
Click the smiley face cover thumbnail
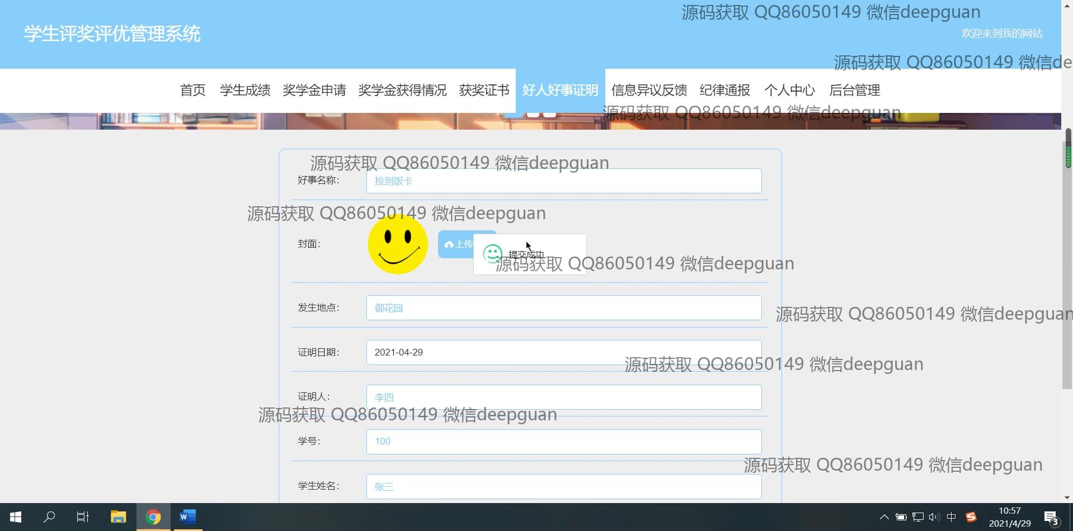pos(398,244)
